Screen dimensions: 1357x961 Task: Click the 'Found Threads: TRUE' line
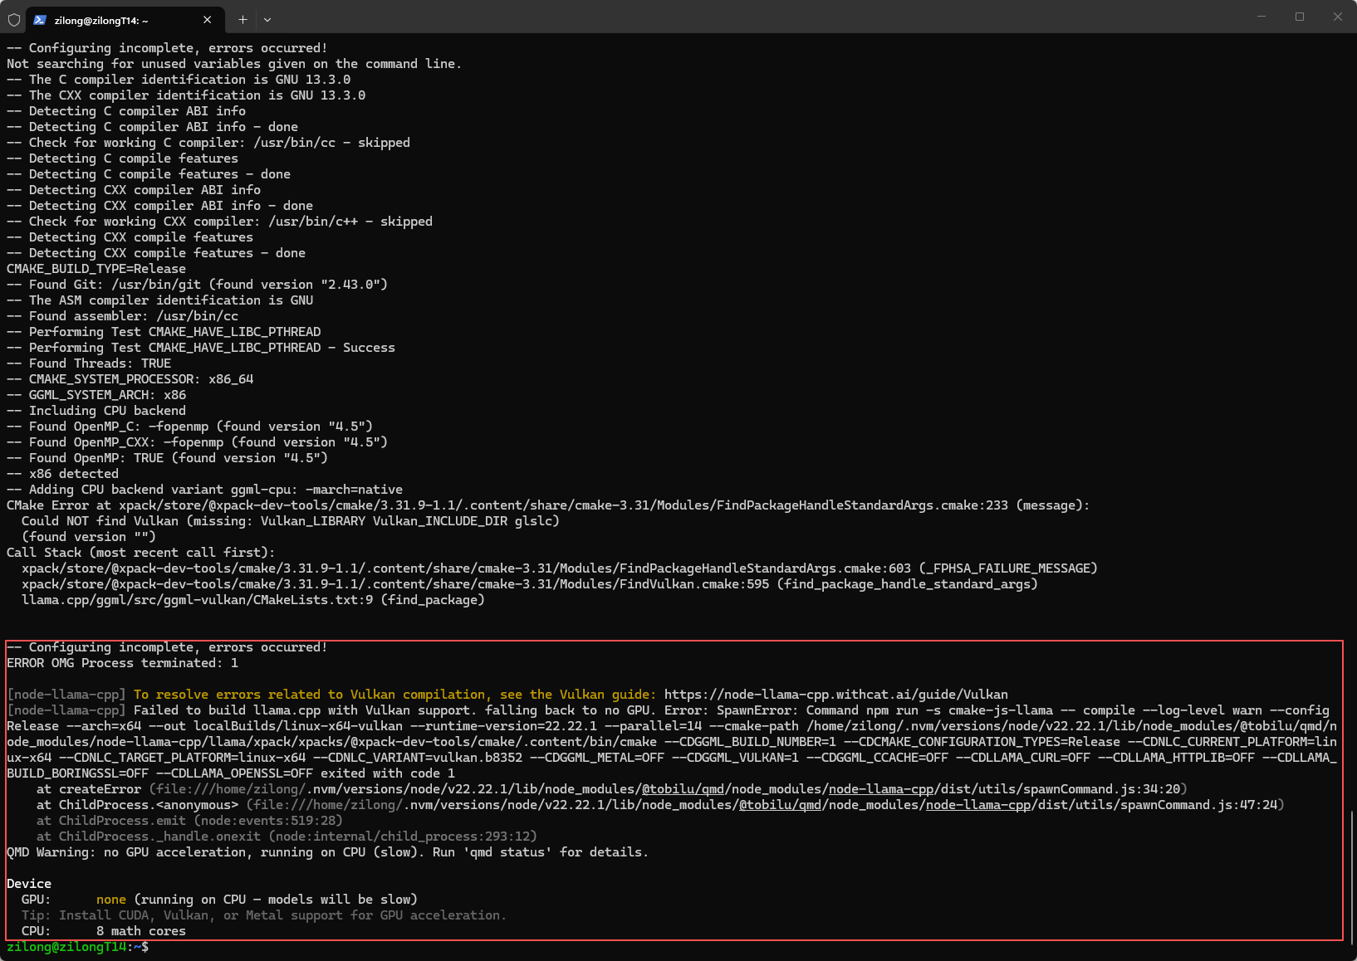[x=89, y=363]
